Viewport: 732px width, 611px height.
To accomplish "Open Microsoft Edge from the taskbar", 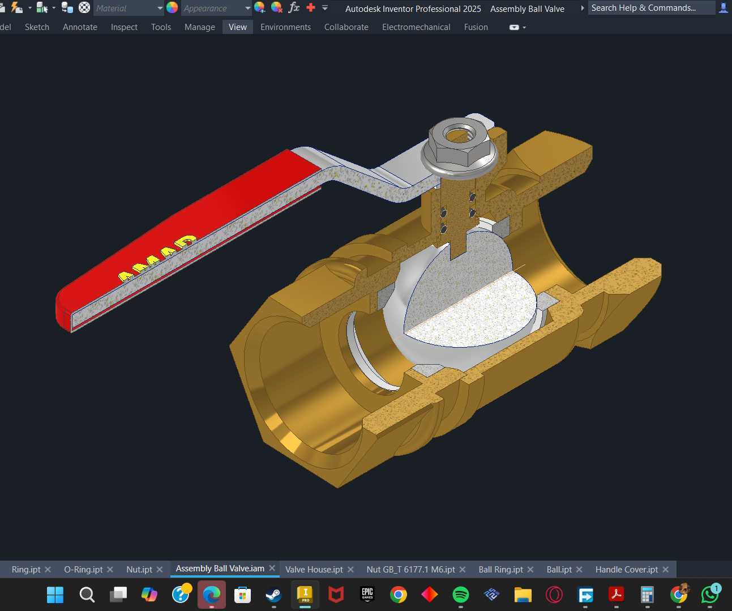I will tap(212, 595).
